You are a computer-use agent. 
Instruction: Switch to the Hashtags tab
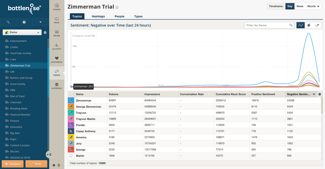coord(98,16)
